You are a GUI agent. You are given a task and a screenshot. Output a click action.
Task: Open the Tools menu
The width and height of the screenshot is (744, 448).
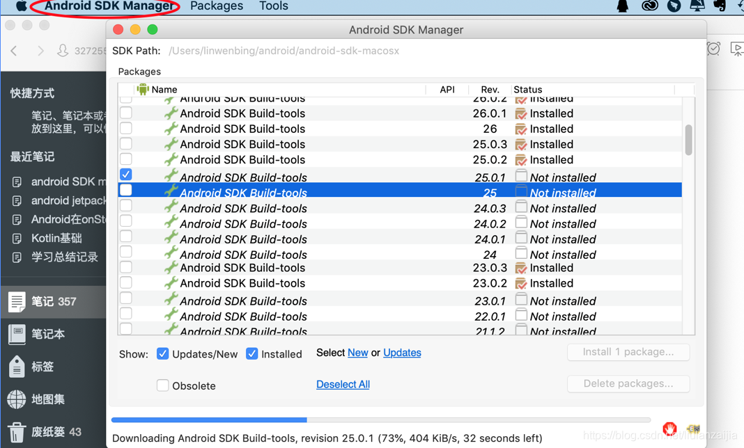(x=273, y=6)
